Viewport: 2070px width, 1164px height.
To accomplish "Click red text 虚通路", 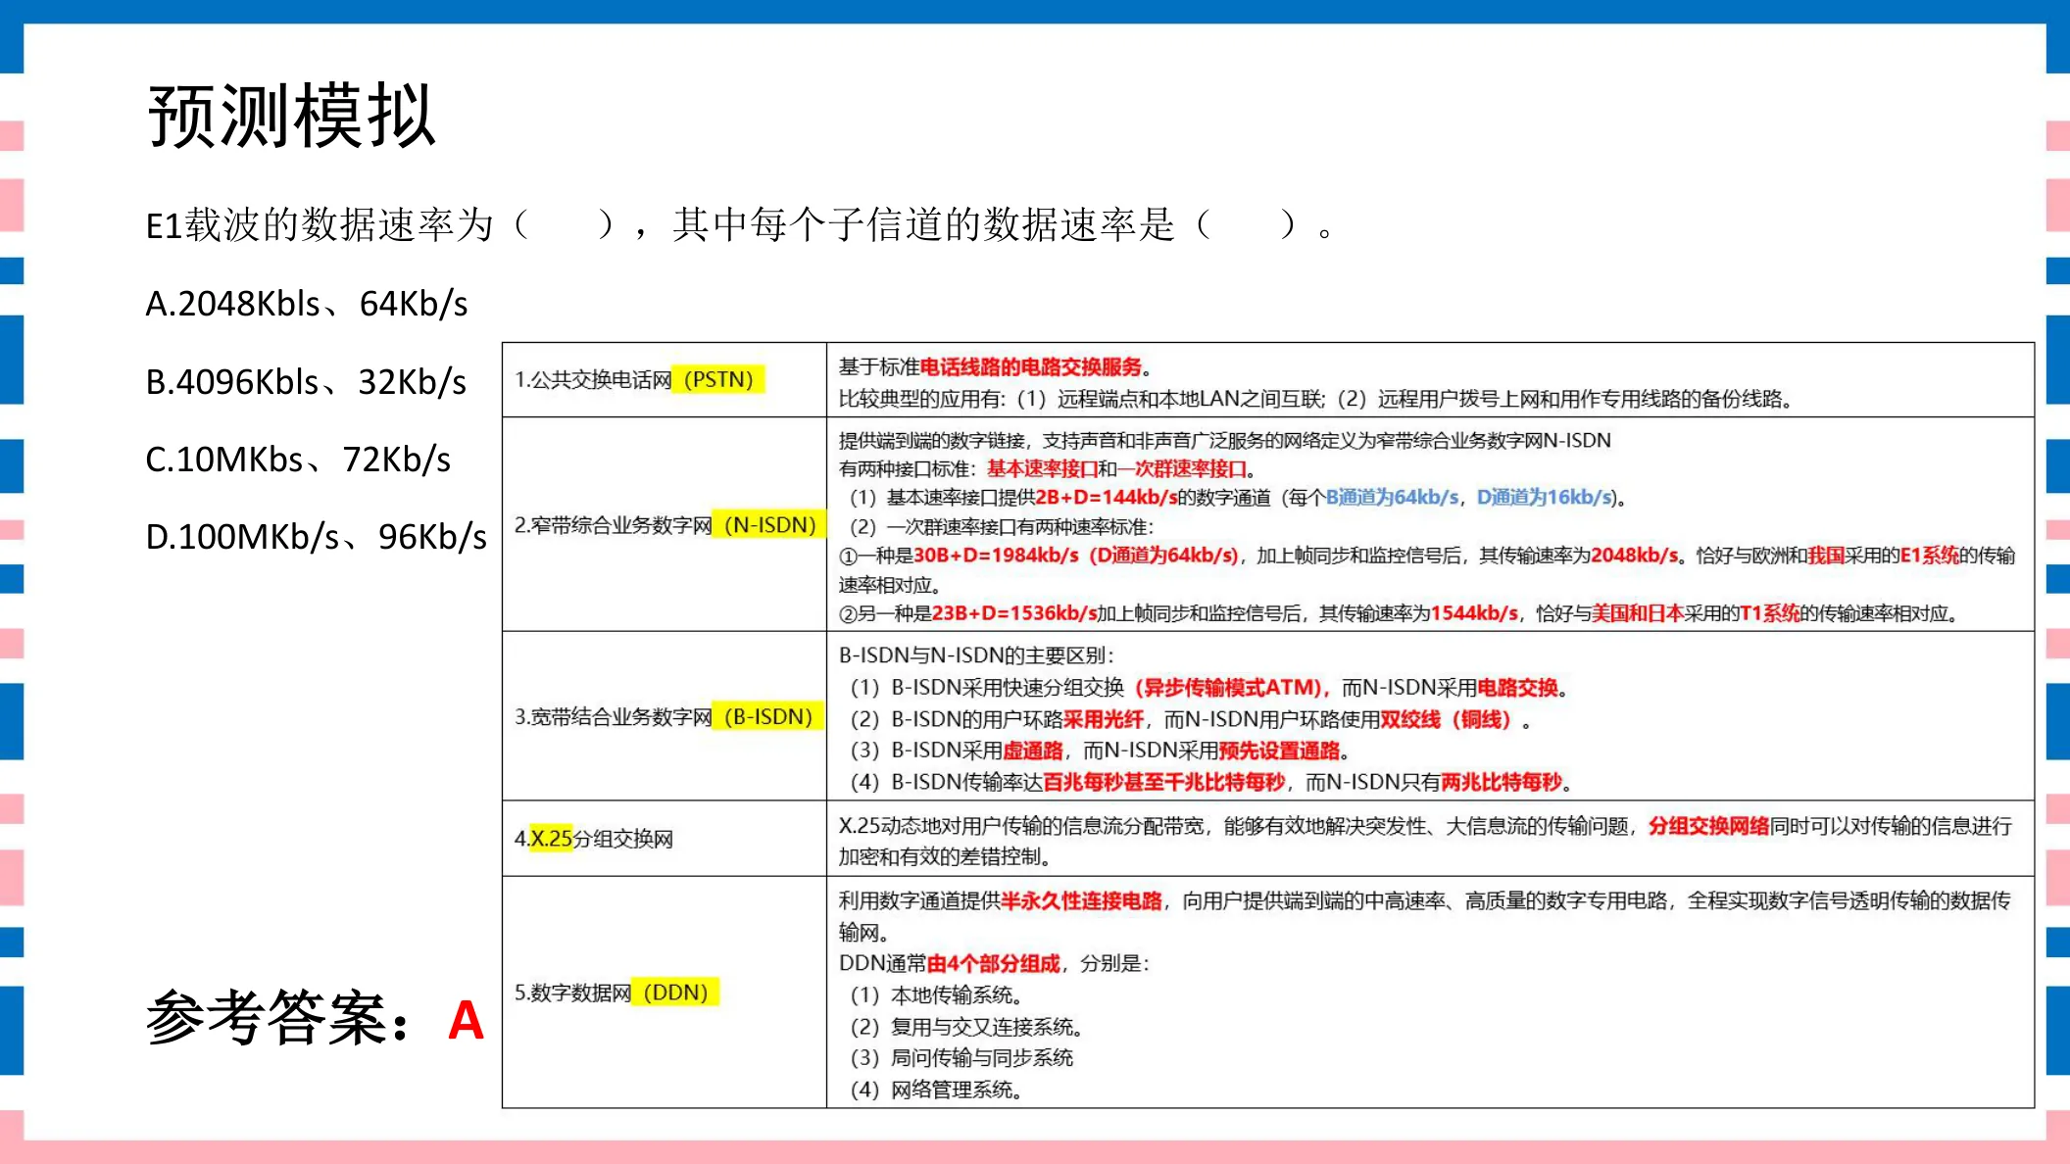I will coord(1033,752).
